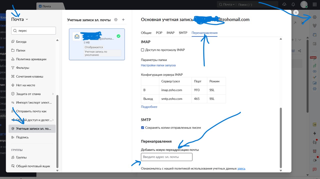Screen dimensions: 320x179
Task: Click the Подробнее link below the server table
Action: coord(149,107)
